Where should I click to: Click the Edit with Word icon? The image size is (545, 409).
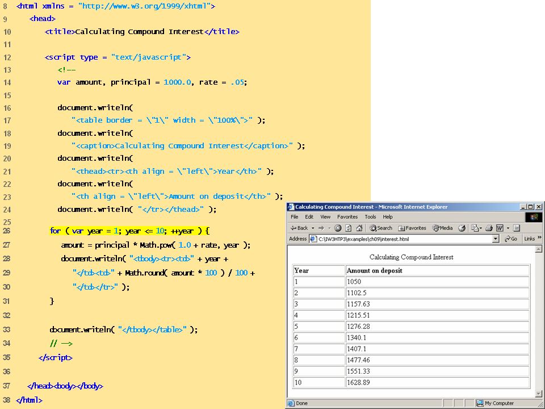point(500,228)
